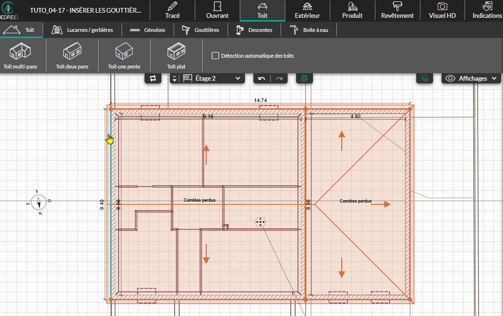This screenshot has height=316, width=503.
Task: Click the swap arrows view button
Action: (153, 78)
